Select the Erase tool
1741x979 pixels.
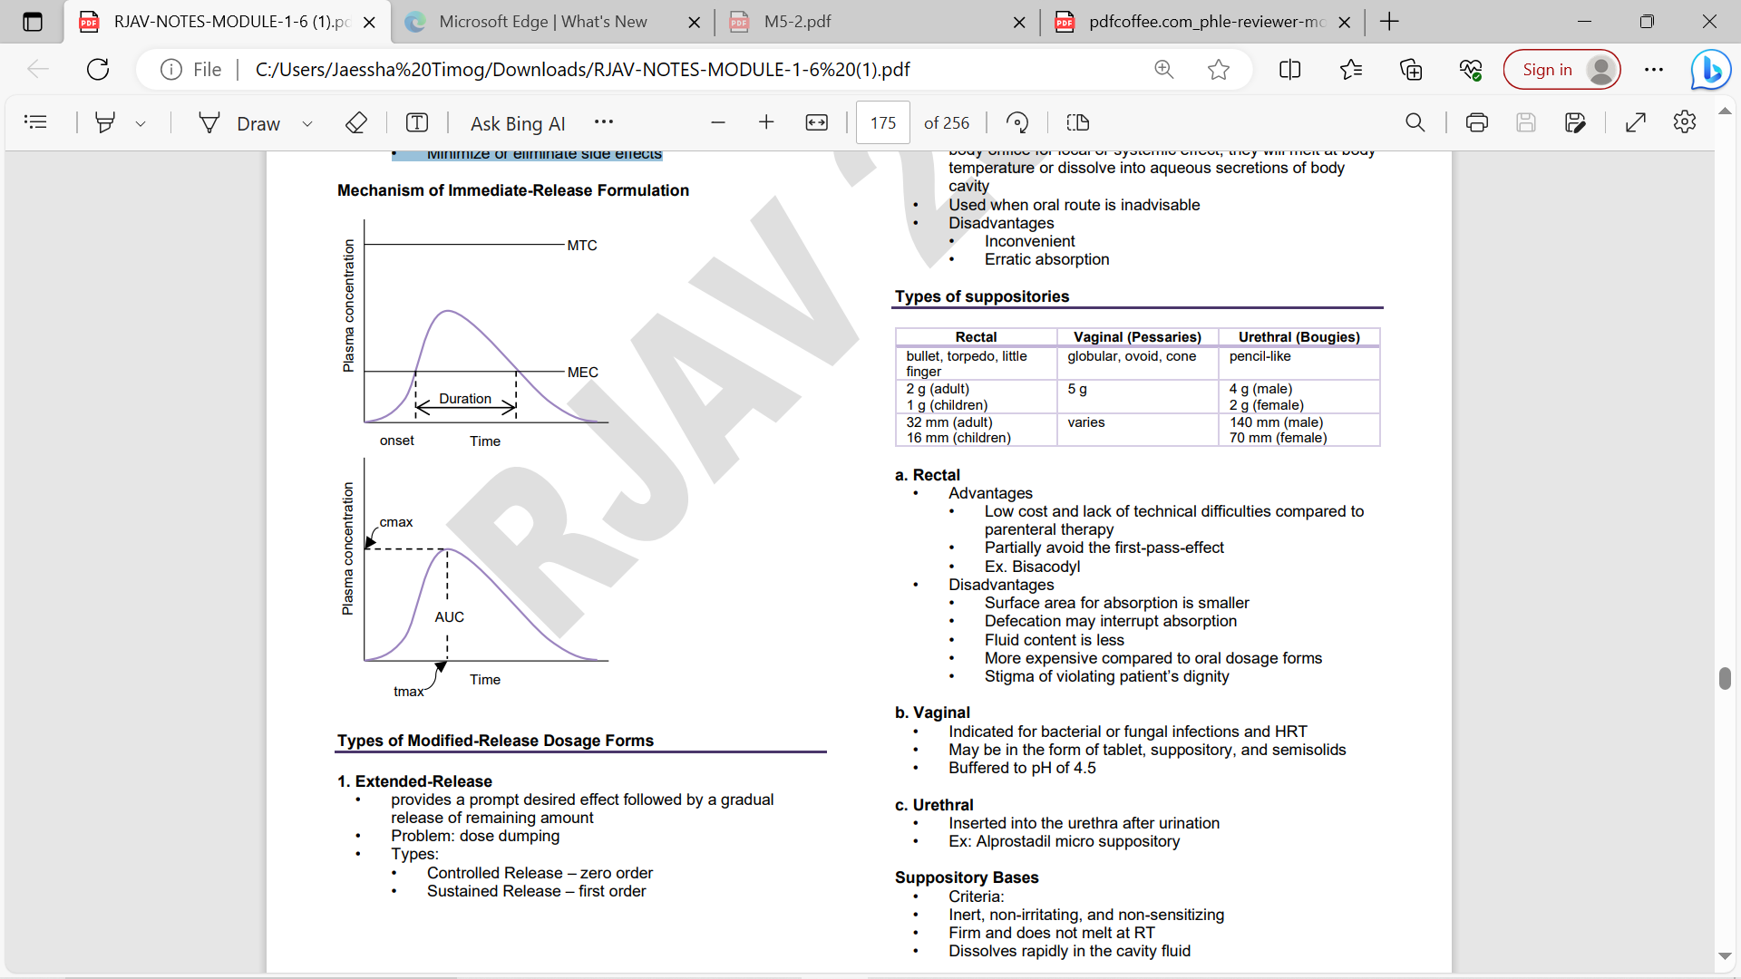356,122
